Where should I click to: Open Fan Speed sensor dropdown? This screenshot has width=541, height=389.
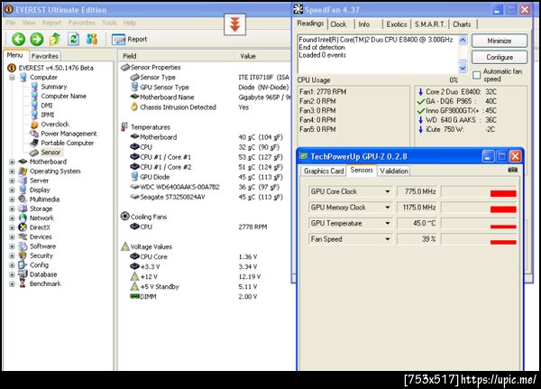click(x=388, y=239)
